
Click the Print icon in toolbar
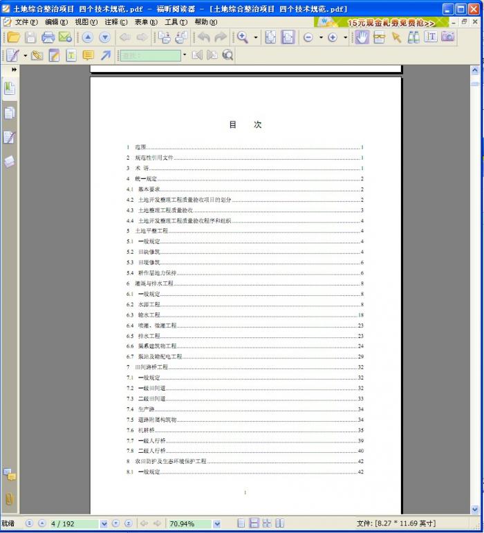point(48,37)
